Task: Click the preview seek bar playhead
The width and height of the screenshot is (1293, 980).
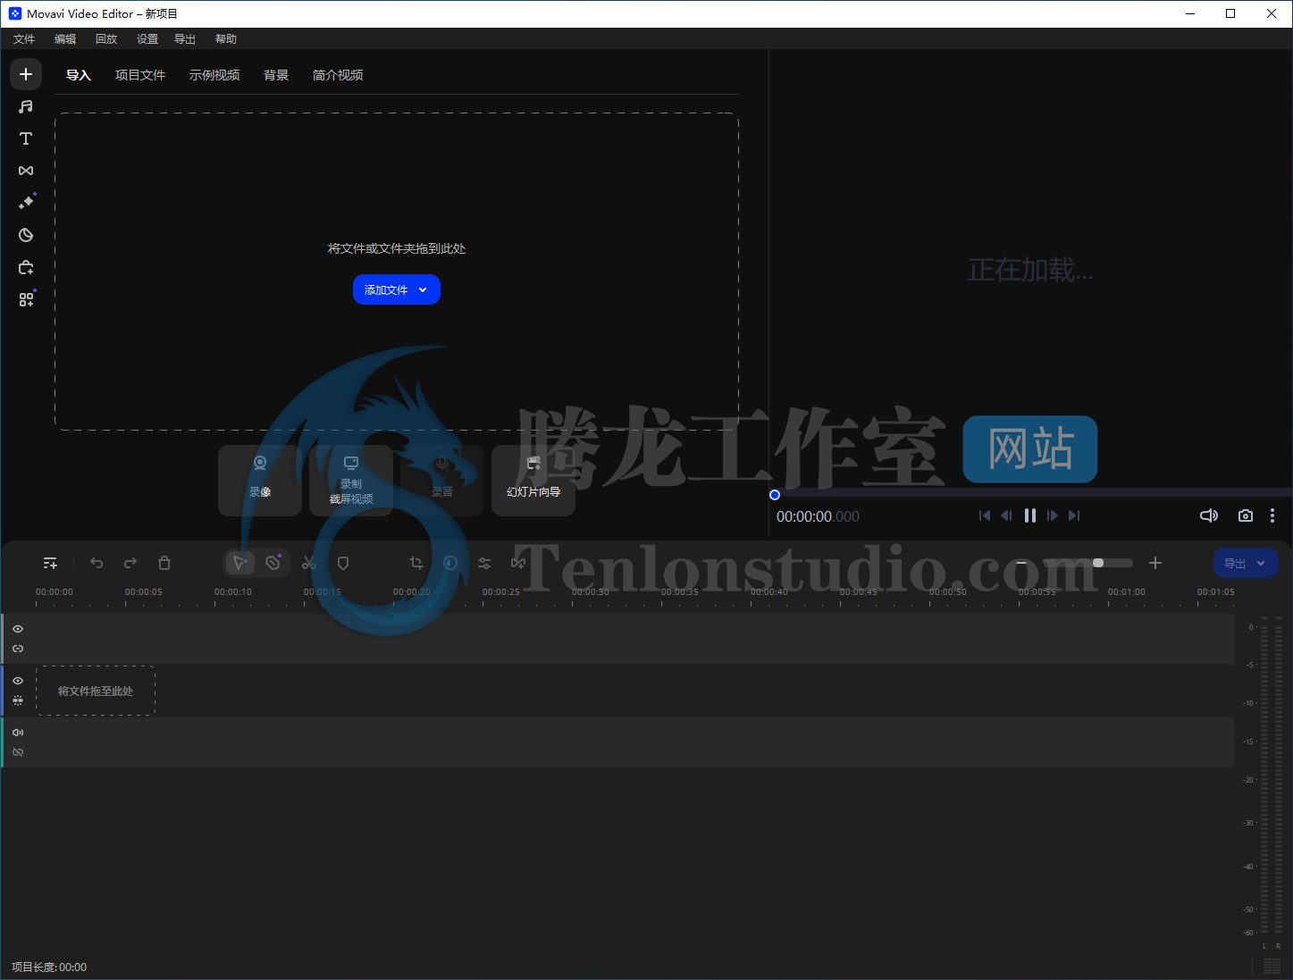Action: pyautogui.click(x=775, y=495)
